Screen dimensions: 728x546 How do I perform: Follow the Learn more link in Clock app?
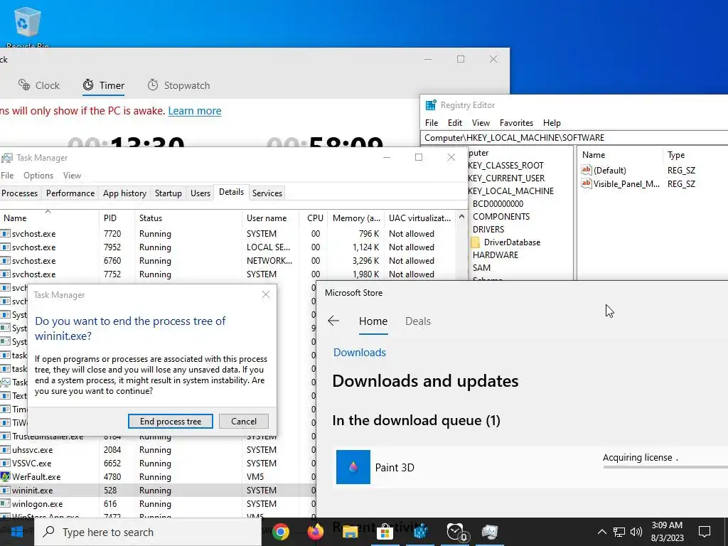point(195,111)
